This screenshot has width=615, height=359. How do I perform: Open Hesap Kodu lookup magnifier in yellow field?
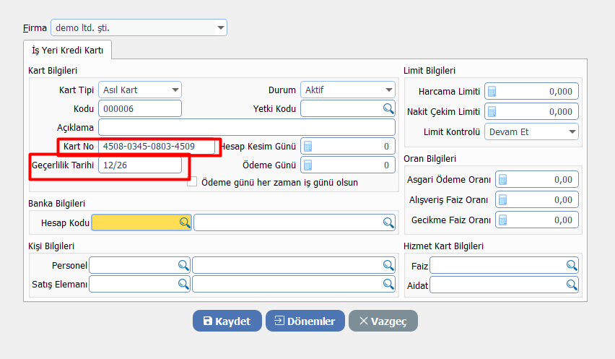pyautogui.click(x=184, y=222)
